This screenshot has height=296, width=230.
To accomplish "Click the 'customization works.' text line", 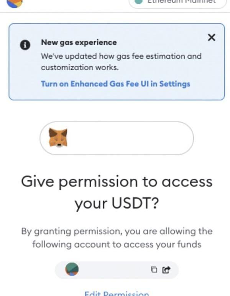I will (80, 67).
